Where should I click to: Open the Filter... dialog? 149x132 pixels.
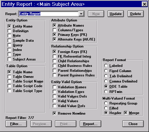(x=16, y=124)
